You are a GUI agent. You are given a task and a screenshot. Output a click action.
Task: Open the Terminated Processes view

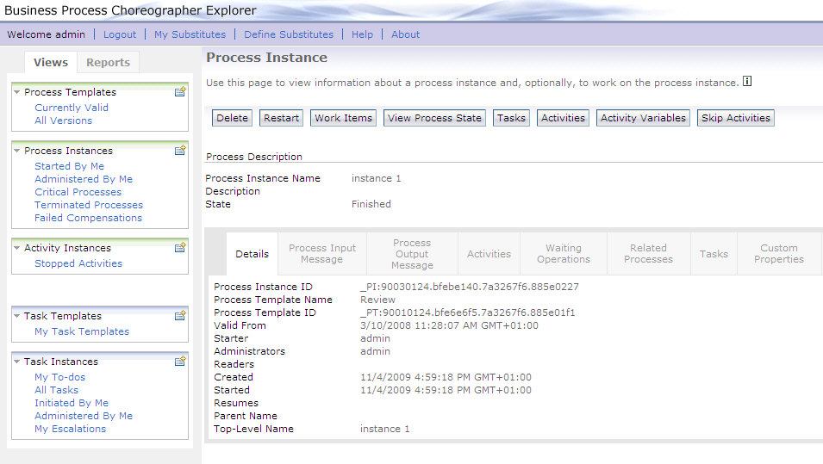point(89,205)
